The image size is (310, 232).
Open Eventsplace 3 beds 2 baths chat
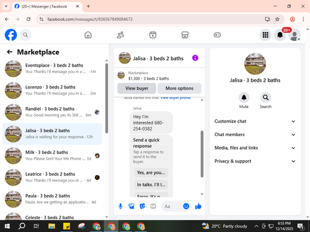(52, 69)
